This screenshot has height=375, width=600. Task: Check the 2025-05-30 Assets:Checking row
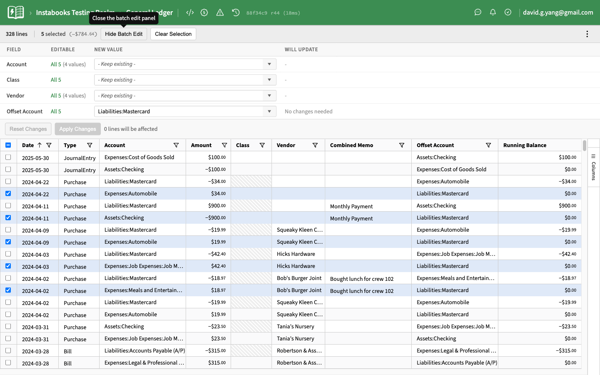tap(8, 169)
